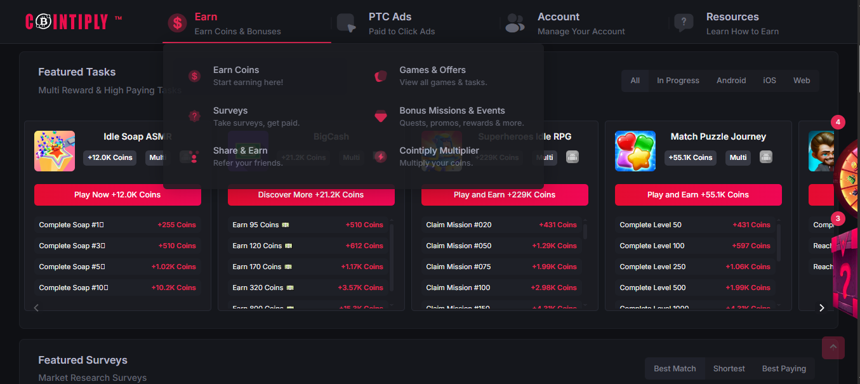This screenshot has width=860, height=384.
Task: Sort surveys by Best Paying
Action: click(784, 369)
